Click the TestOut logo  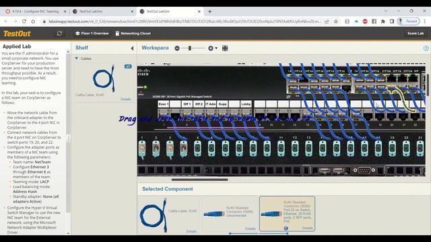coord(17,34)
